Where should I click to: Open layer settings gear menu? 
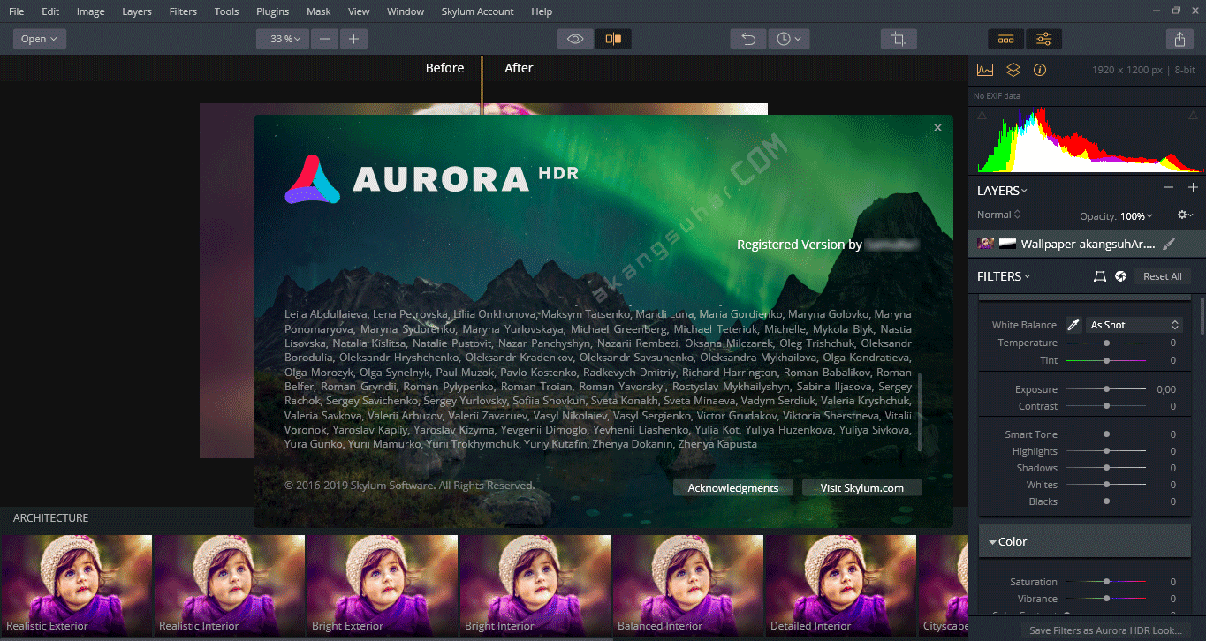pyautogui.click(x=1185, y=215)
